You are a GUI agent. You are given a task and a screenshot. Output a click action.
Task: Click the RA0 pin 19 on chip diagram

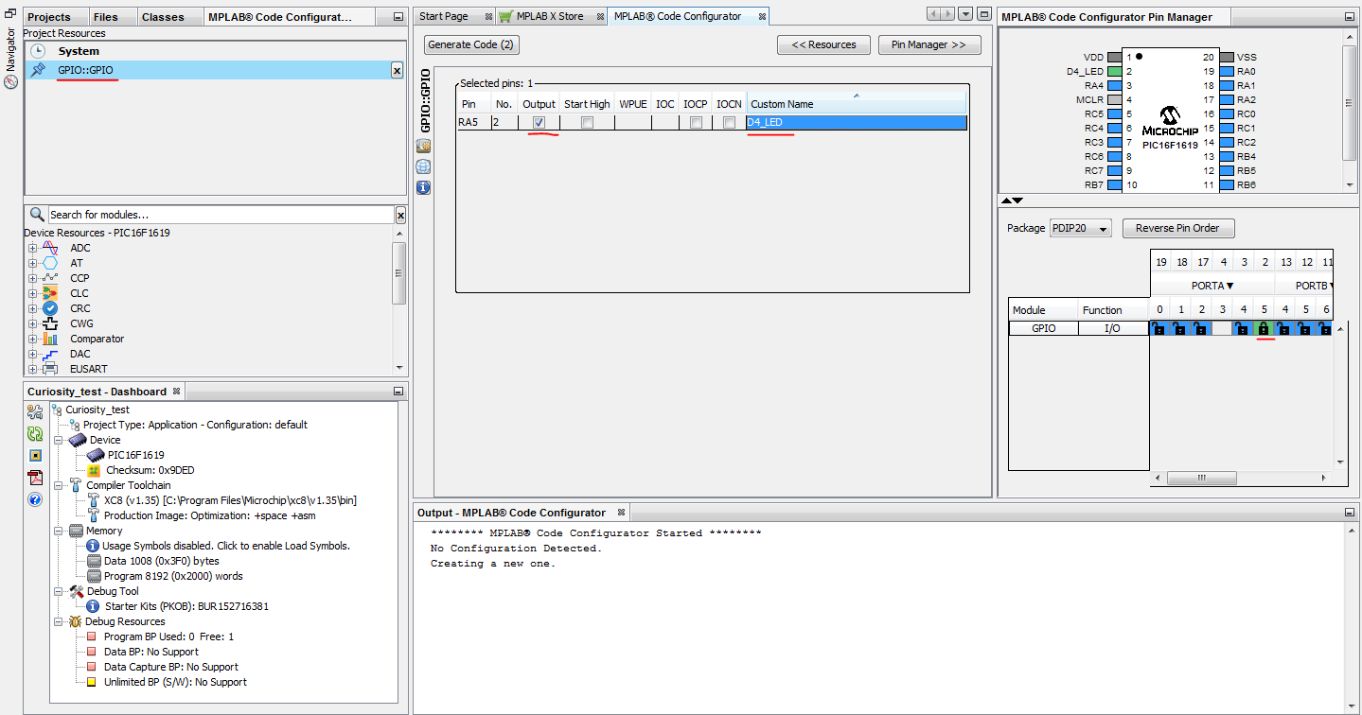(x=1227, y=71)
